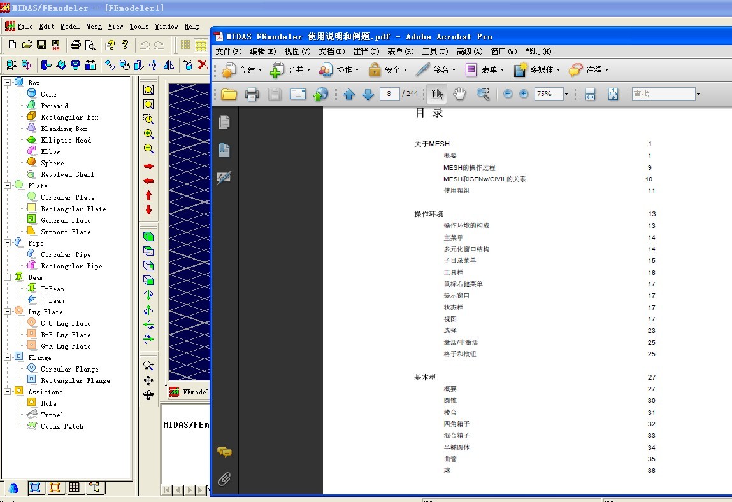Collapse the Pipe tree node
Screen dimensions: 732x502
click(x=8, y=243)
